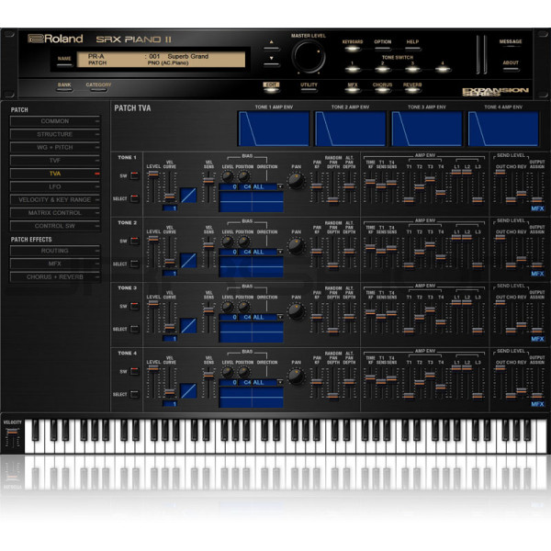
Task: Click Tone 2 output assign MFX label
Action: coord(537,274)
